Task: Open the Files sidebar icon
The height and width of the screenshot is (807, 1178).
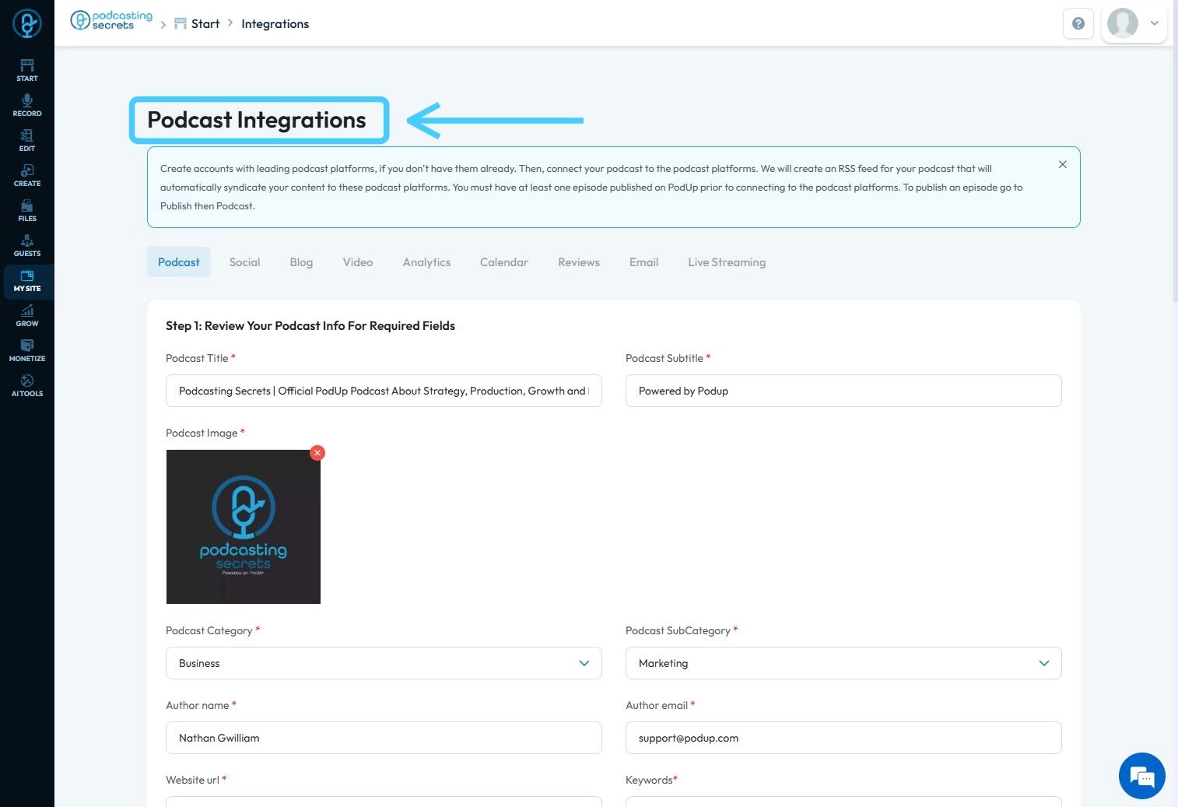Action: click(27, 210)
